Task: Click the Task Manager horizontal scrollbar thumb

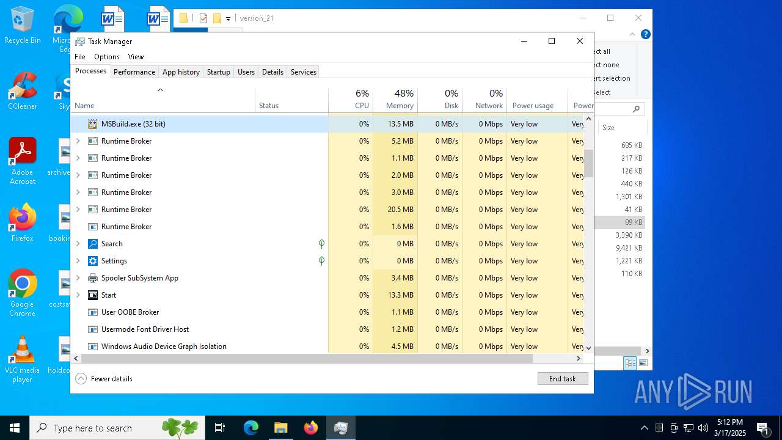Action: click(307, 359)
